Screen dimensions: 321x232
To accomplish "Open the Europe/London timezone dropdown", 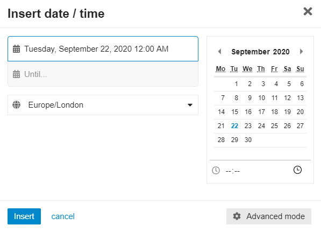I will (x=103, y=105).
